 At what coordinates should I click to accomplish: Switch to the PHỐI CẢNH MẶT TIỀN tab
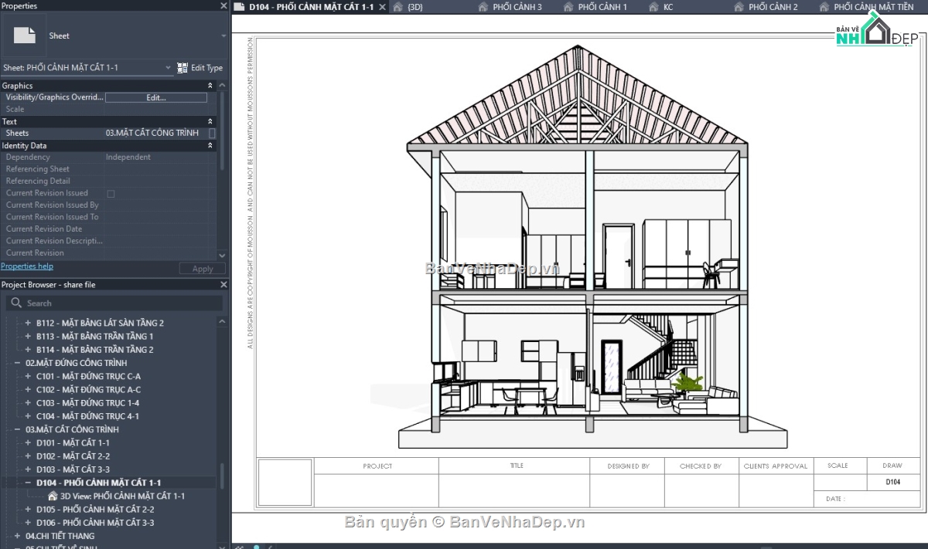874,7
